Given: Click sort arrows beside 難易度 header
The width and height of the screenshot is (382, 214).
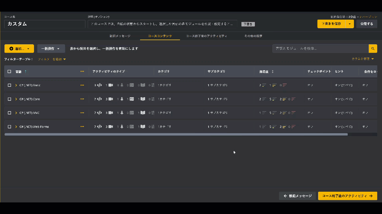Looking at the screenshot, I should (272, 72).
